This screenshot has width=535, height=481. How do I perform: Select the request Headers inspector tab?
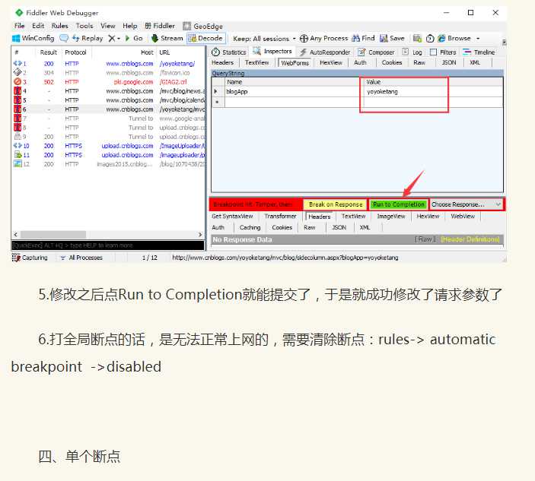point(222,62)
